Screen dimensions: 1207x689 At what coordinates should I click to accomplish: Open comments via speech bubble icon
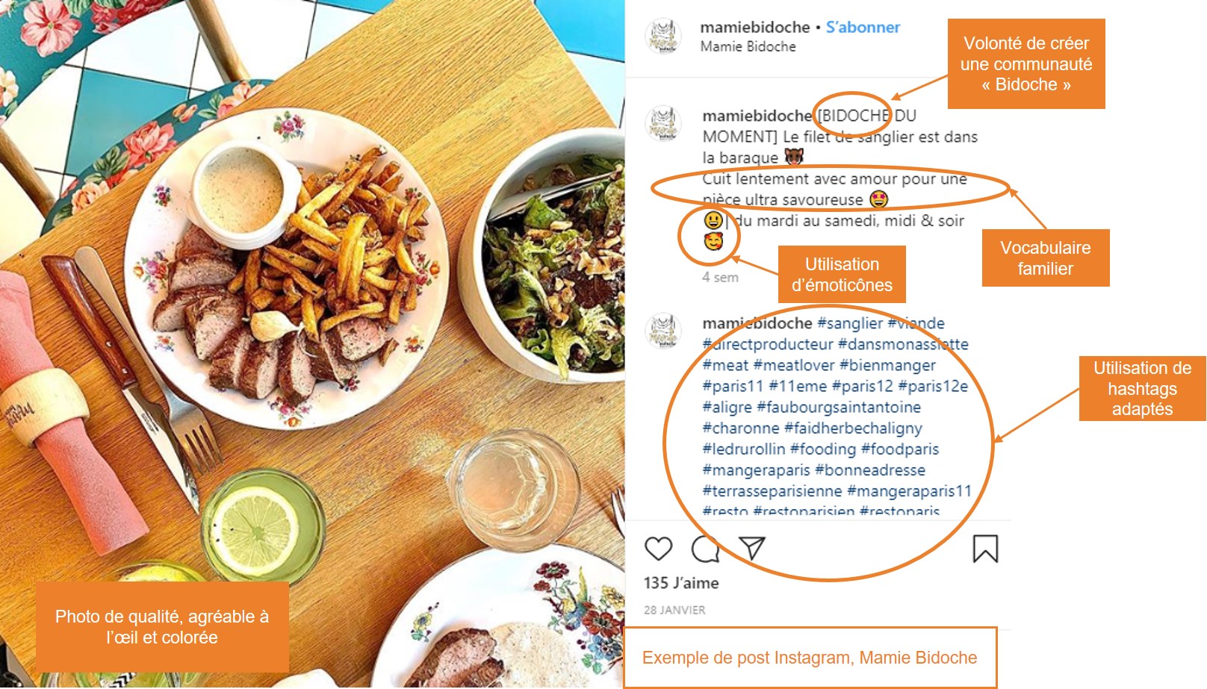click(705, 549)
